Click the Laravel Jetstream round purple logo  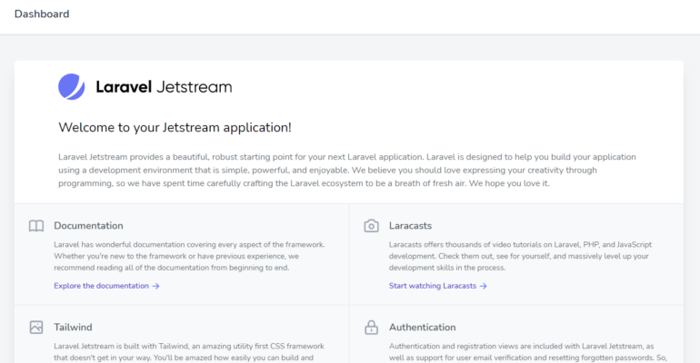coord(72,87)
